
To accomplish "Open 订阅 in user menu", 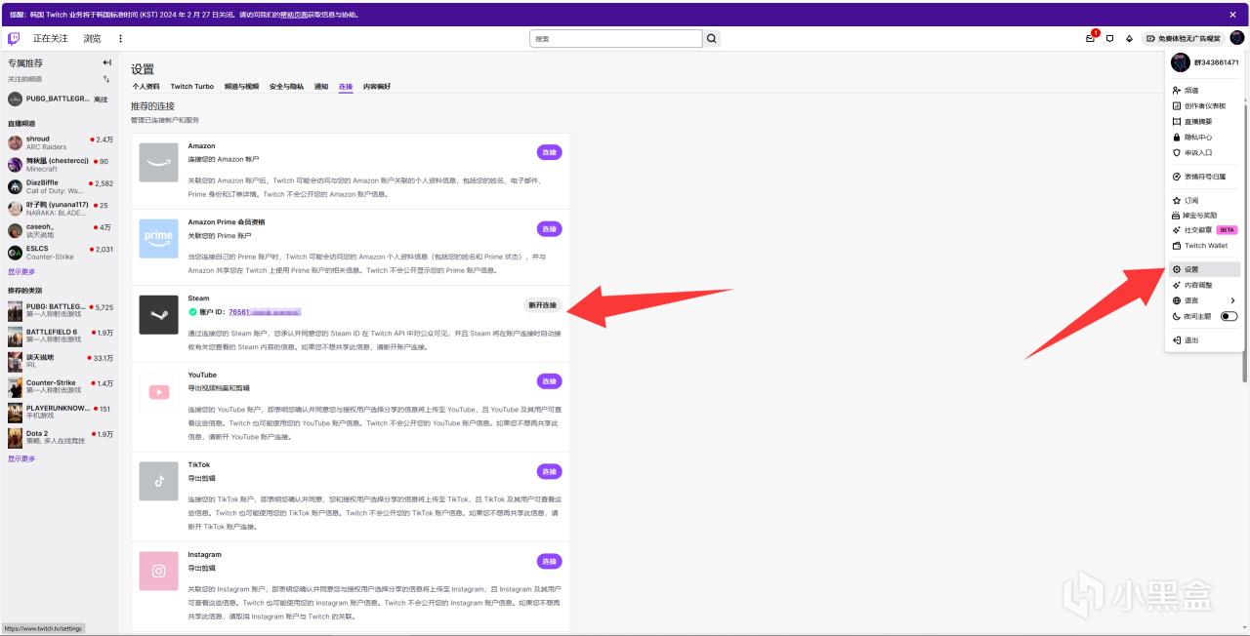I will point(1205,200).
